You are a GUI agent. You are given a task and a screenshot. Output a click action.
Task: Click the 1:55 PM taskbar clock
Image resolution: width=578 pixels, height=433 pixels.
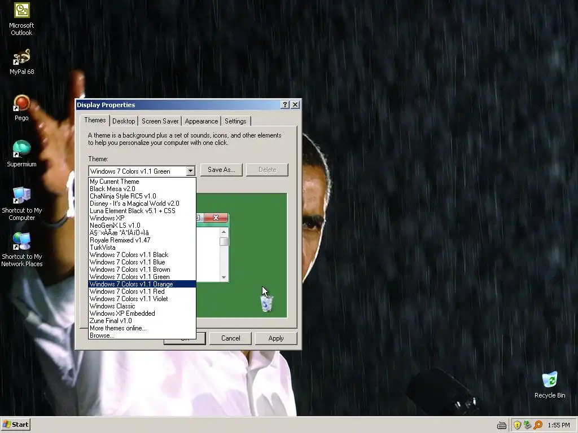click(559, 425)
